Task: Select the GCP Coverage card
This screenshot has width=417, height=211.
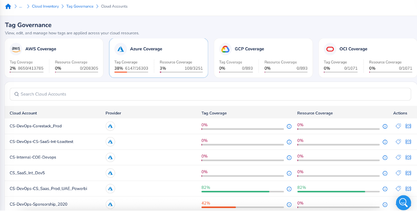Action: (x=263, y=58)
